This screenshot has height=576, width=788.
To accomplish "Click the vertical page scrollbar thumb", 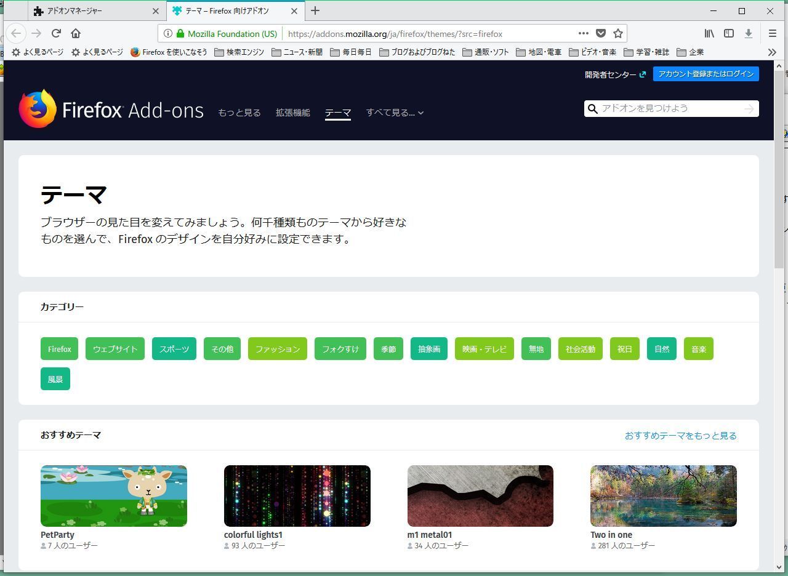I will coord(779,169).
